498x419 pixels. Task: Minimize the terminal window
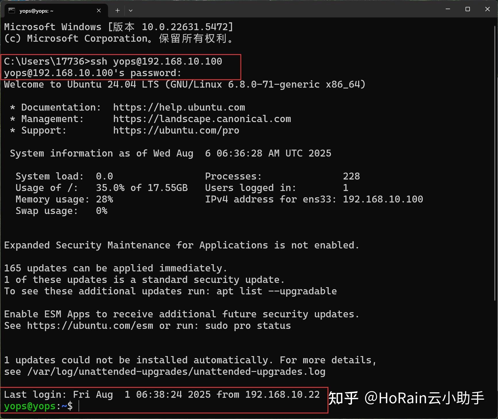(x=448, y=9)
